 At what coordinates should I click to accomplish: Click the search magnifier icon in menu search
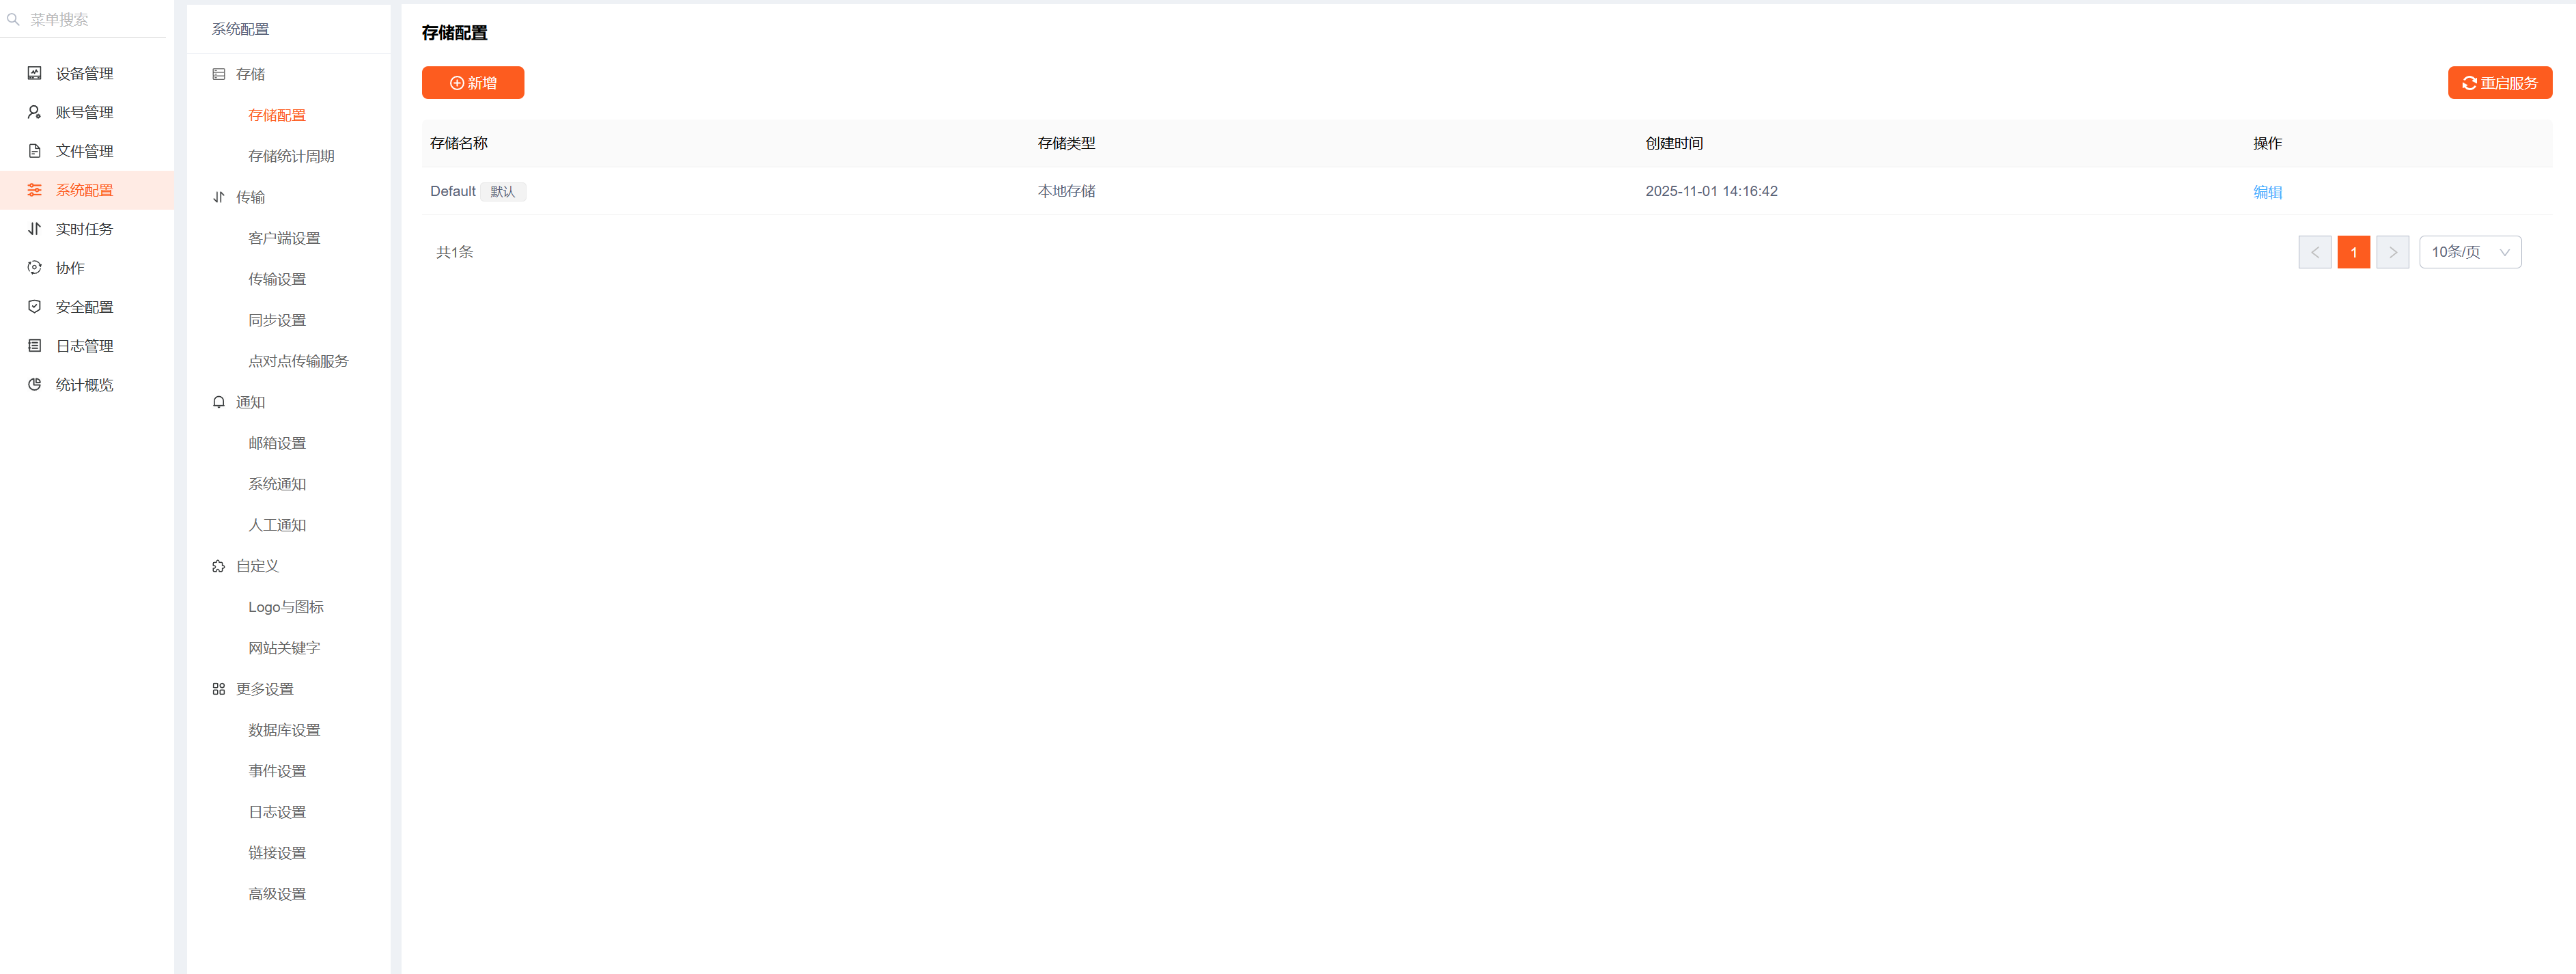coord(13,19)
